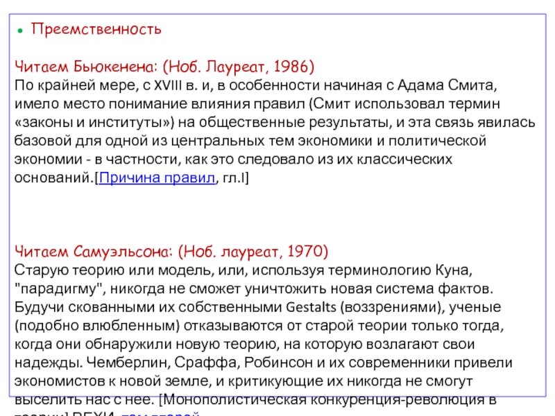Image resolution: width=555 pixels, height=416 pixels.
Task: Click the "Преемственность" bullet heading
Action: click(x=96, y=29)
